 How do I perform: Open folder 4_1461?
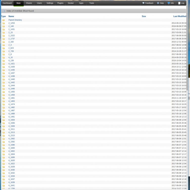click(x=12, y=98)
